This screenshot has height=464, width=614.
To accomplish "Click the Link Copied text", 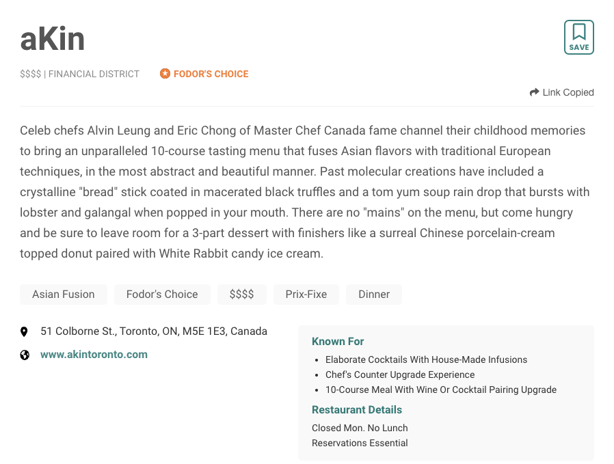I will tap(568, 92).
